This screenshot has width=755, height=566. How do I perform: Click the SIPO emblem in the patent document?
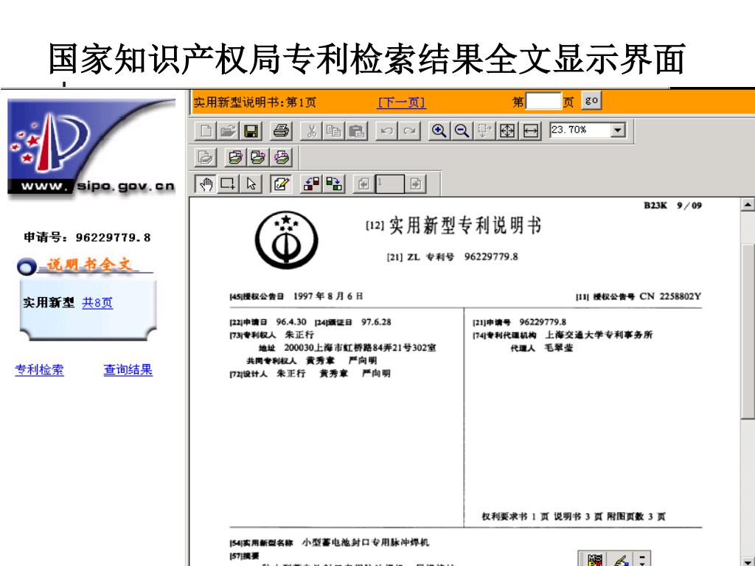coord(287,240)
